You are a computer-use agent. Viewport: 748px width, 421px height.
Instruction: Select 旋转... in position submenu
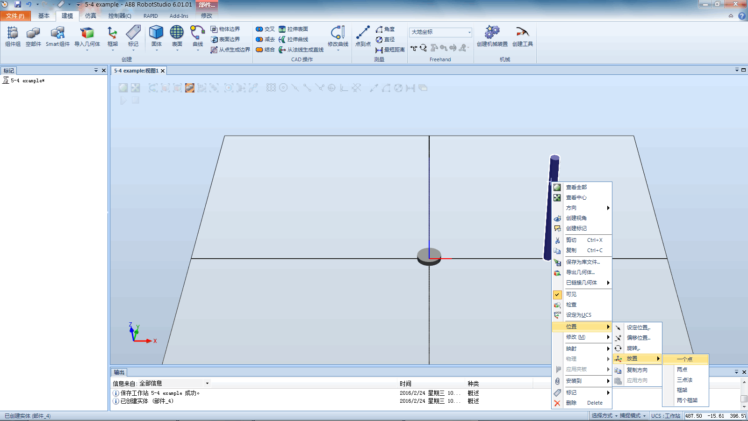click(638, 348)
